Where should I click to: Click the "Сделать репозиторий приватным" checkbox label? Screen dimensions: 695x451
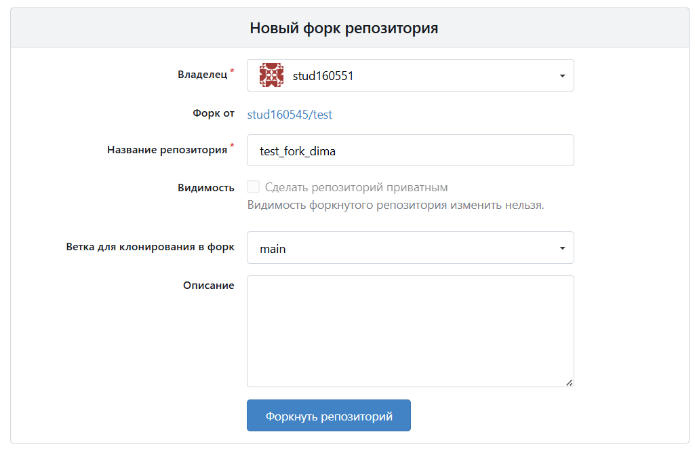pyautogui.click(x=356, y=187)
